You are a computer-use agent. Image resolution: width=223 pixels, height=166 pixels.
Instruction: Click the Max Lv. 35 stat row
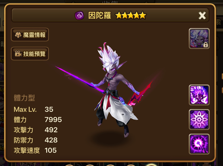(34, 109)
